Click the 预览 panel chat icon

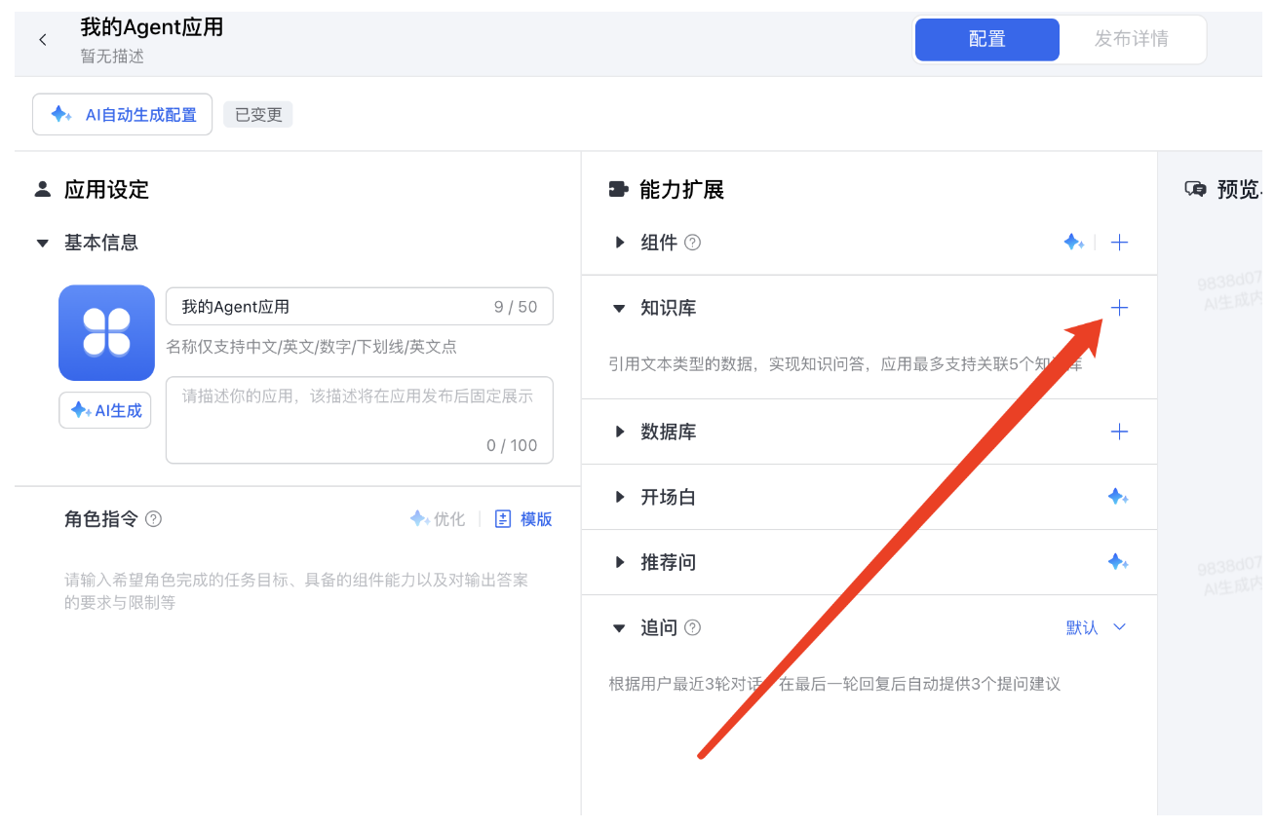click(x=1196, y=189)
